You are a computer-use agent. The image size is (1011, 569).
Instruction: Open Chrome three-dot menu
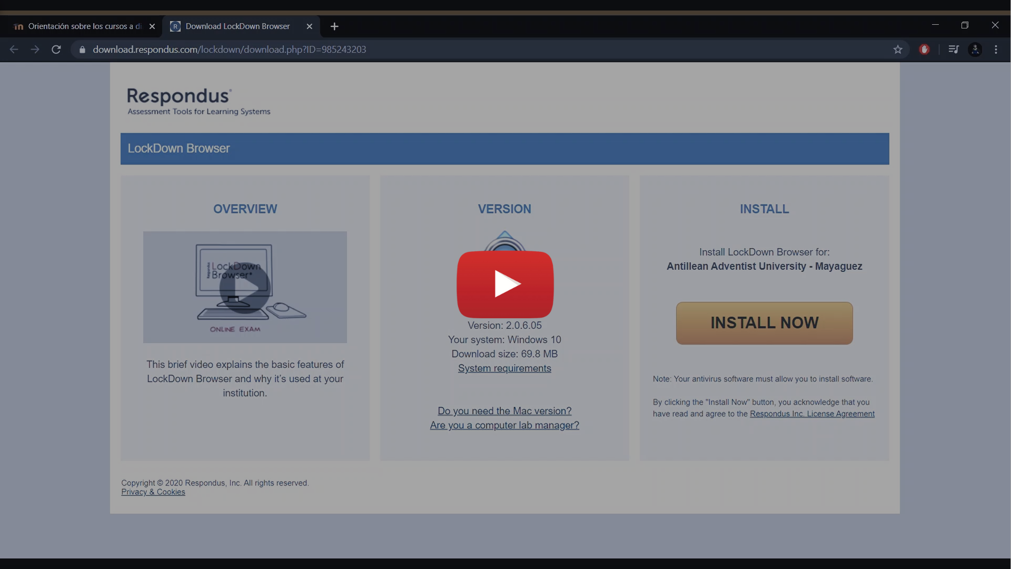point(996,50)
